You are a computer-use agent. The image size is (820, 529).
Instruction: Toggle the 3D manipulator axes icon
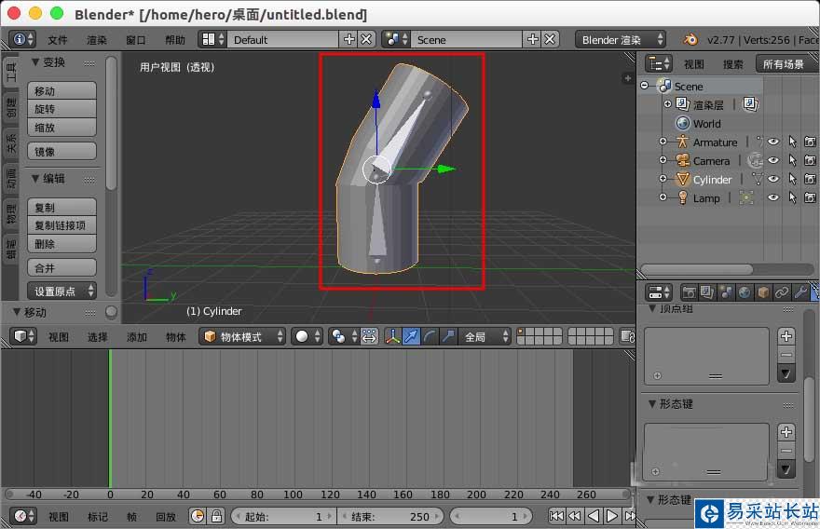tap(392, 336)
